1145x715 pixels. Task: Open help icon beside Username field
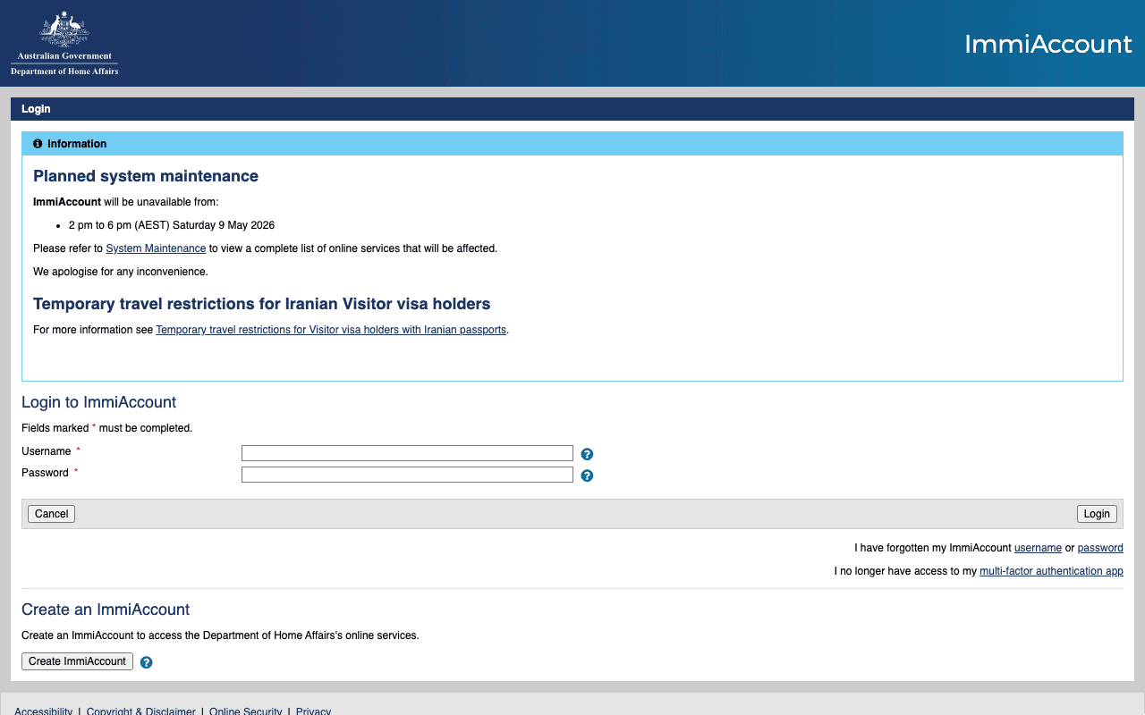[587, 454]
